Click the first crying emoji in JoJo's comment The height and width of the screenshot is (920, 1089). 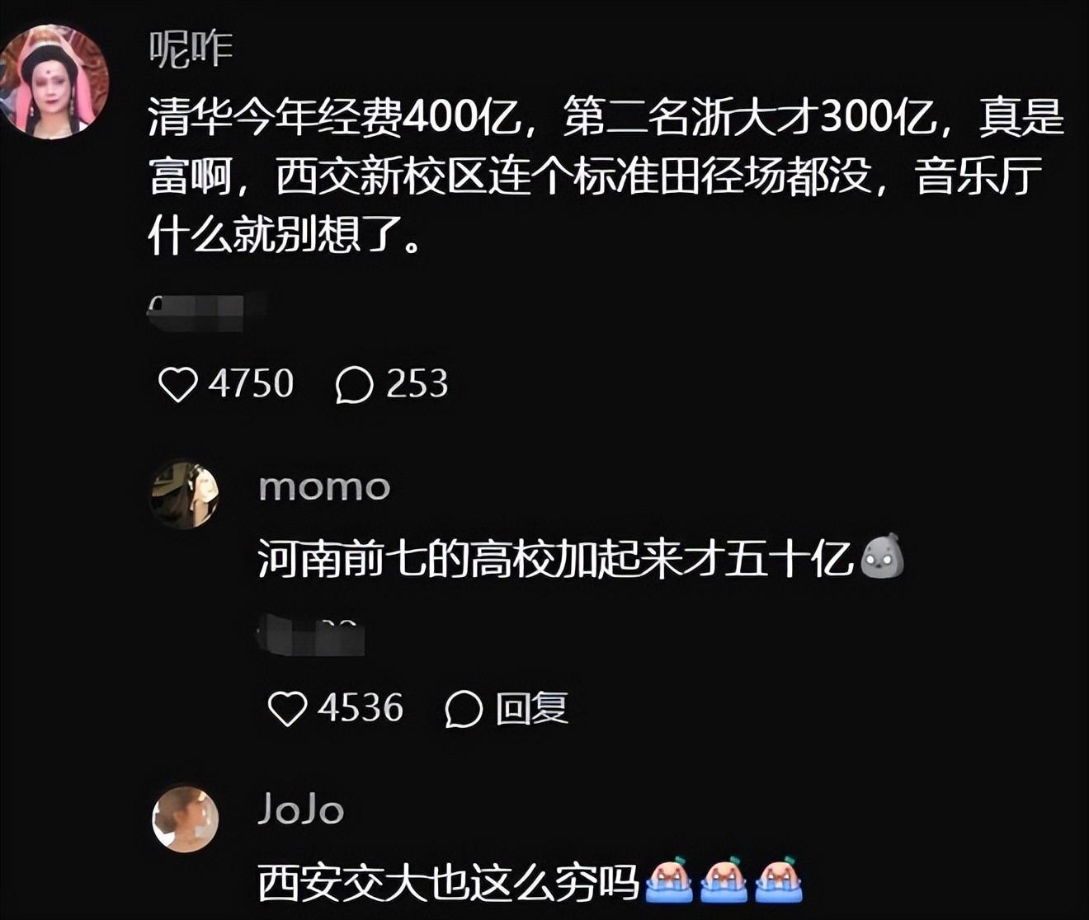point(672,880)
